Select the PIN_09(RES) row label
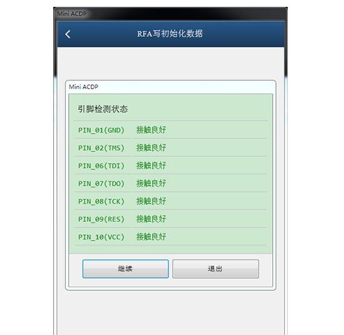 tap(101, 219)
